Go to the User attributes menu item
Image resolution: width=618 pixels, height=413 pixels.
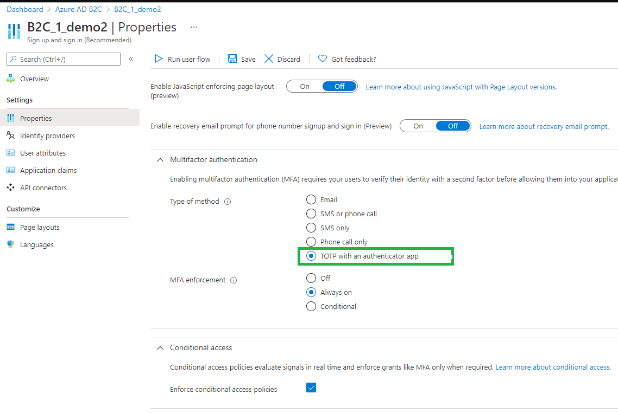43,153
